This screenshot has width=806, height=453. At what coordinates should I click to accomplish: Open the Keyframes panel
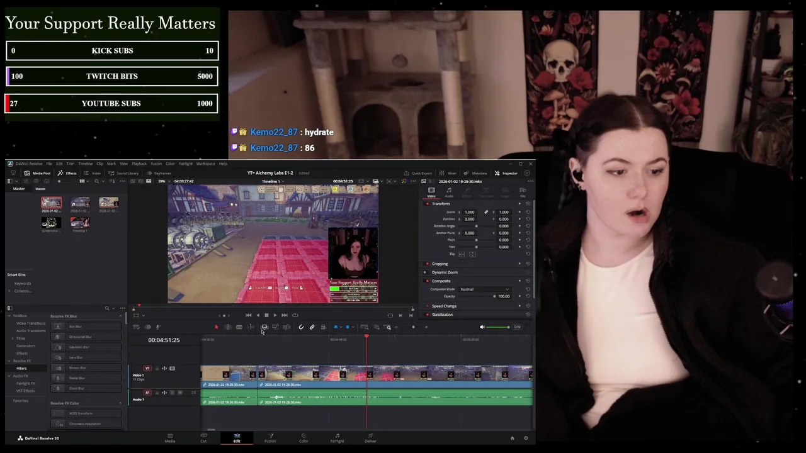click(159, 173)
